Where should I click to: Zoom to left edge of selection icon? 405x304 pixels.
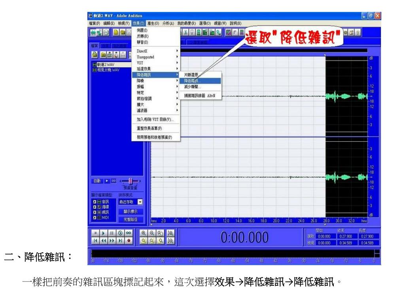coord(152,241)
